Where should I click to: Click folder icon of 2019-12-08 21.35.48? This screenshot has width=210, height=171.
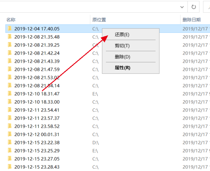click(x=10, y=37)
